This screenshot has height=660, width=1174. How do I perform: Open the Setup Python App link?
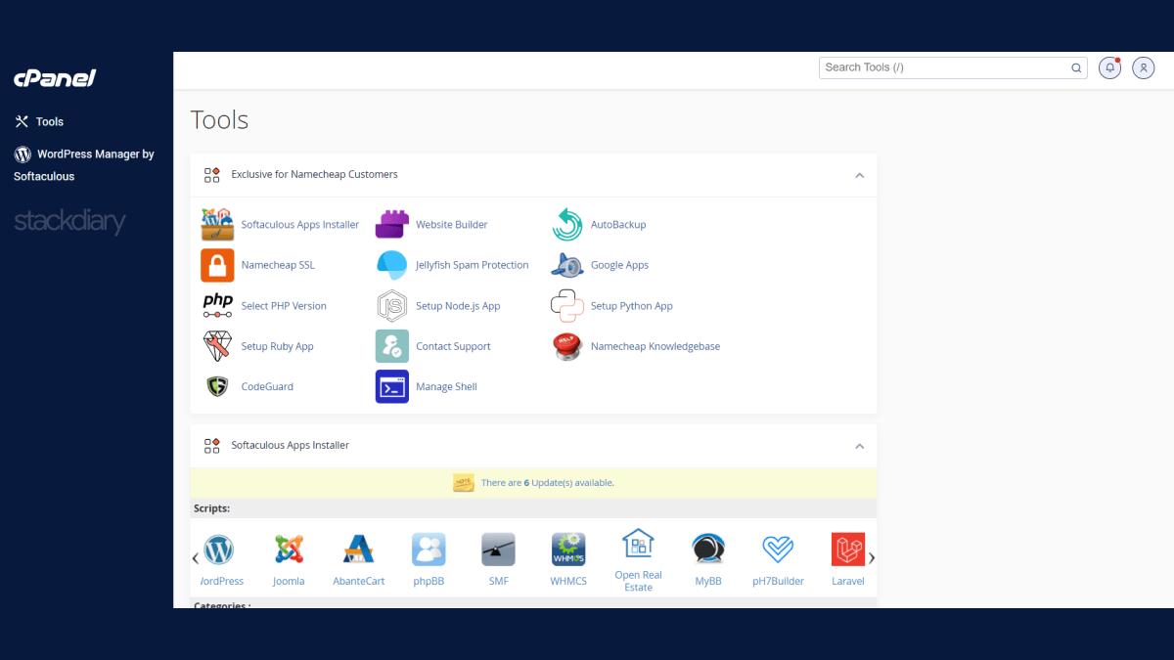(632, 306)
